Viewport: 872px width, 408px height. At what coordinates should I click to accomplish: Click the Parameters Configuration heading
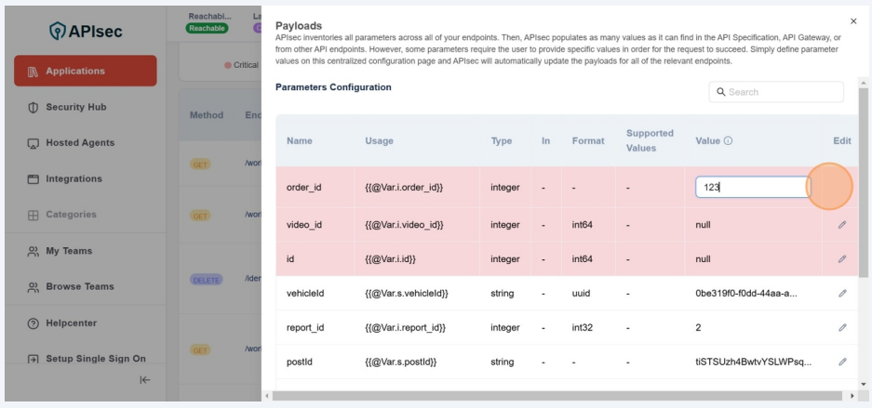point(333,87)
